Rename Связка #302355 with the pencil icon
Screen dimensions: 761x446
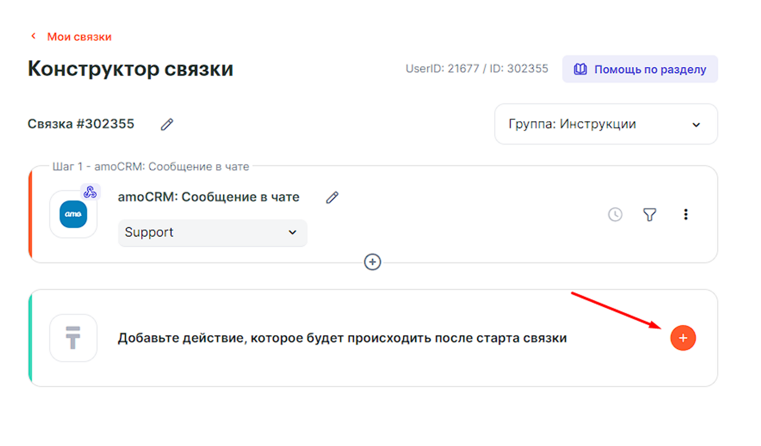(x=167, y=124)
